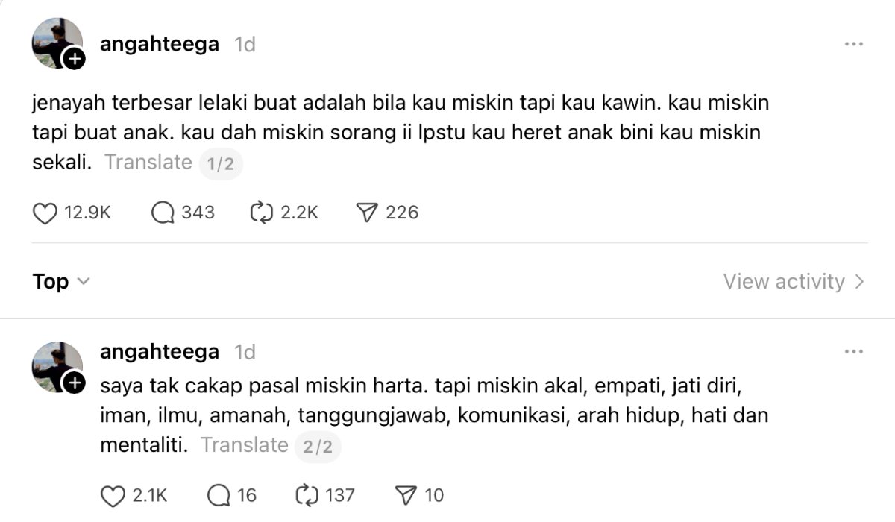Open angahteega profile from reply username
Image resolution: width=895 pixels, height=522 pixels.
(160, 351)
